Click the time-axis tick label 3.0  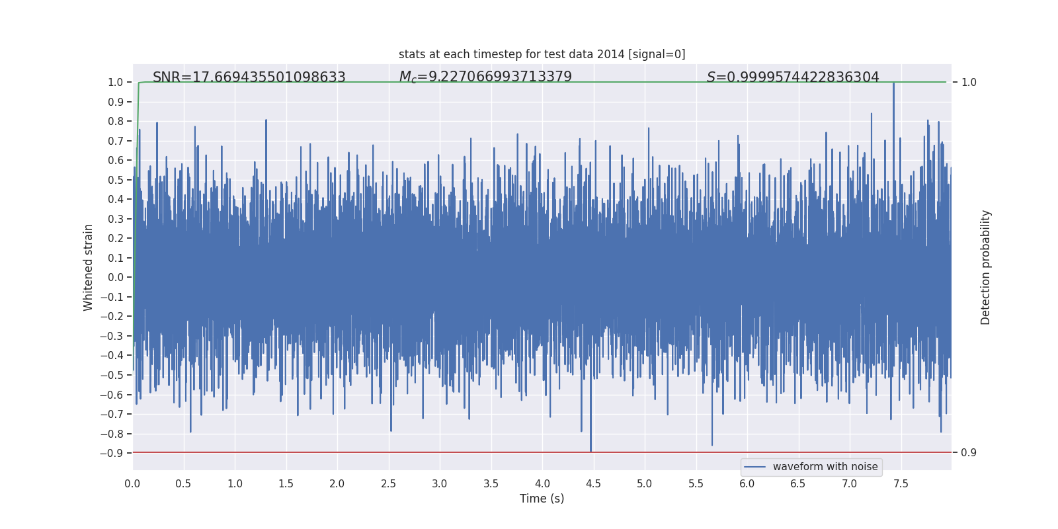(x=440, y=483)
